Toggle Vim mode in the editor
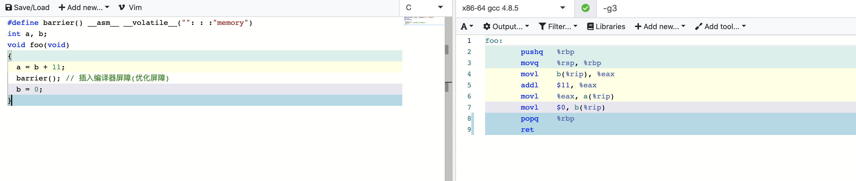This screenshot has width=856, height=181. point(130,8)
